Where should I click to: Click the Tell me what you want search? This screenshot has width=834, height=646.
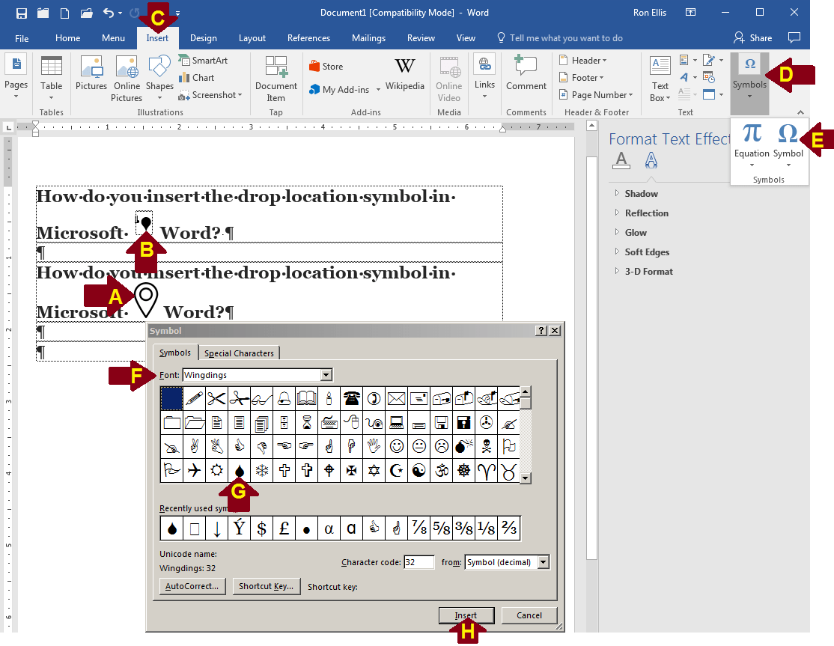(559, 38)
